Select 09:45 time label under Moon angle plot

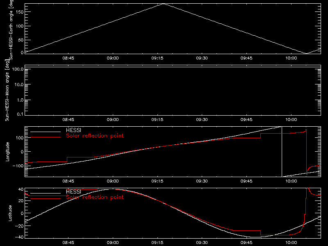246,119
